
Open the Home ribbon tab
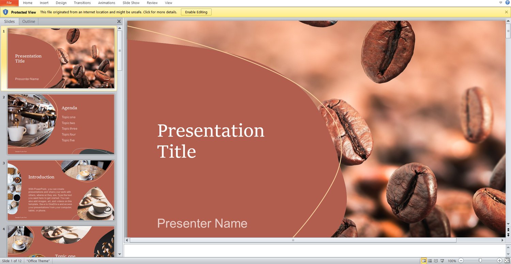(x=28, y=3)
